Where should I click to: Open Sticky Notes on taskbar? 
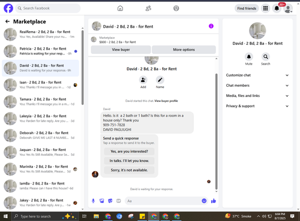[x=142, y=216]
